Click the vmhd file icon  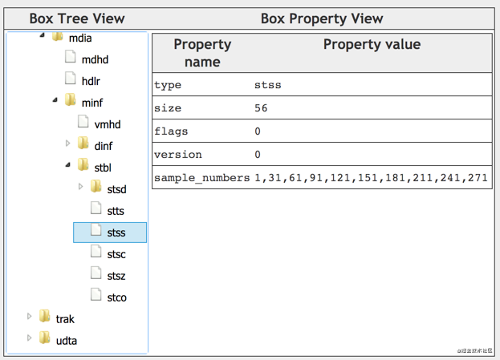click(x=83, y=122)
